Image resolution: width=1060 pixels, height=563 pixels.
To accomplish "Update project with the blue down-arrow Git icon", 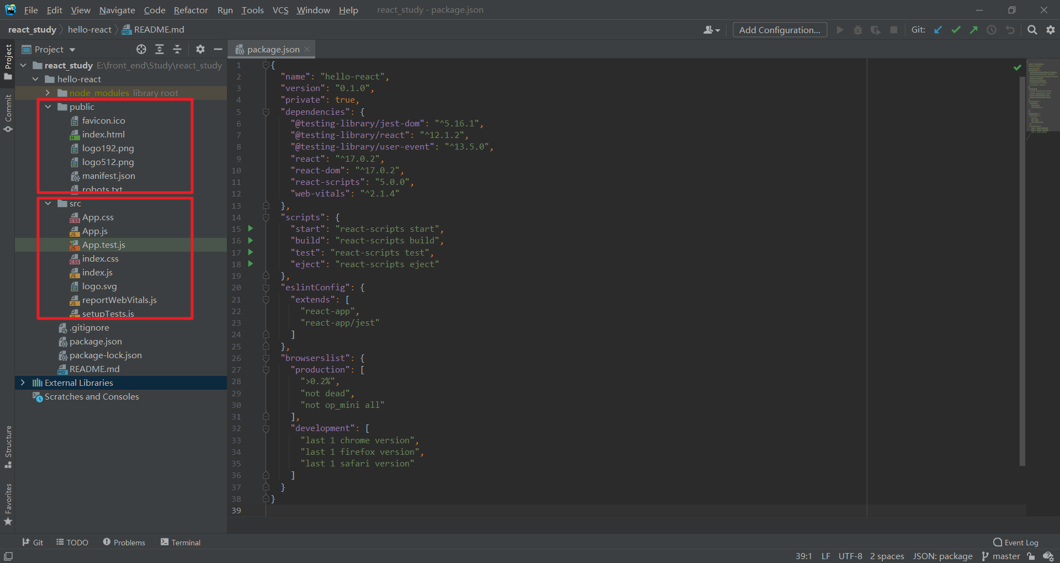I will click(x=938, y=29).
